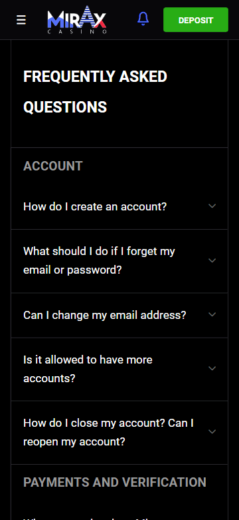Viewport: 239px width, 520px height.
Task: Expand chevron beside 'How do I create an account?'
Action: point(212,206)
